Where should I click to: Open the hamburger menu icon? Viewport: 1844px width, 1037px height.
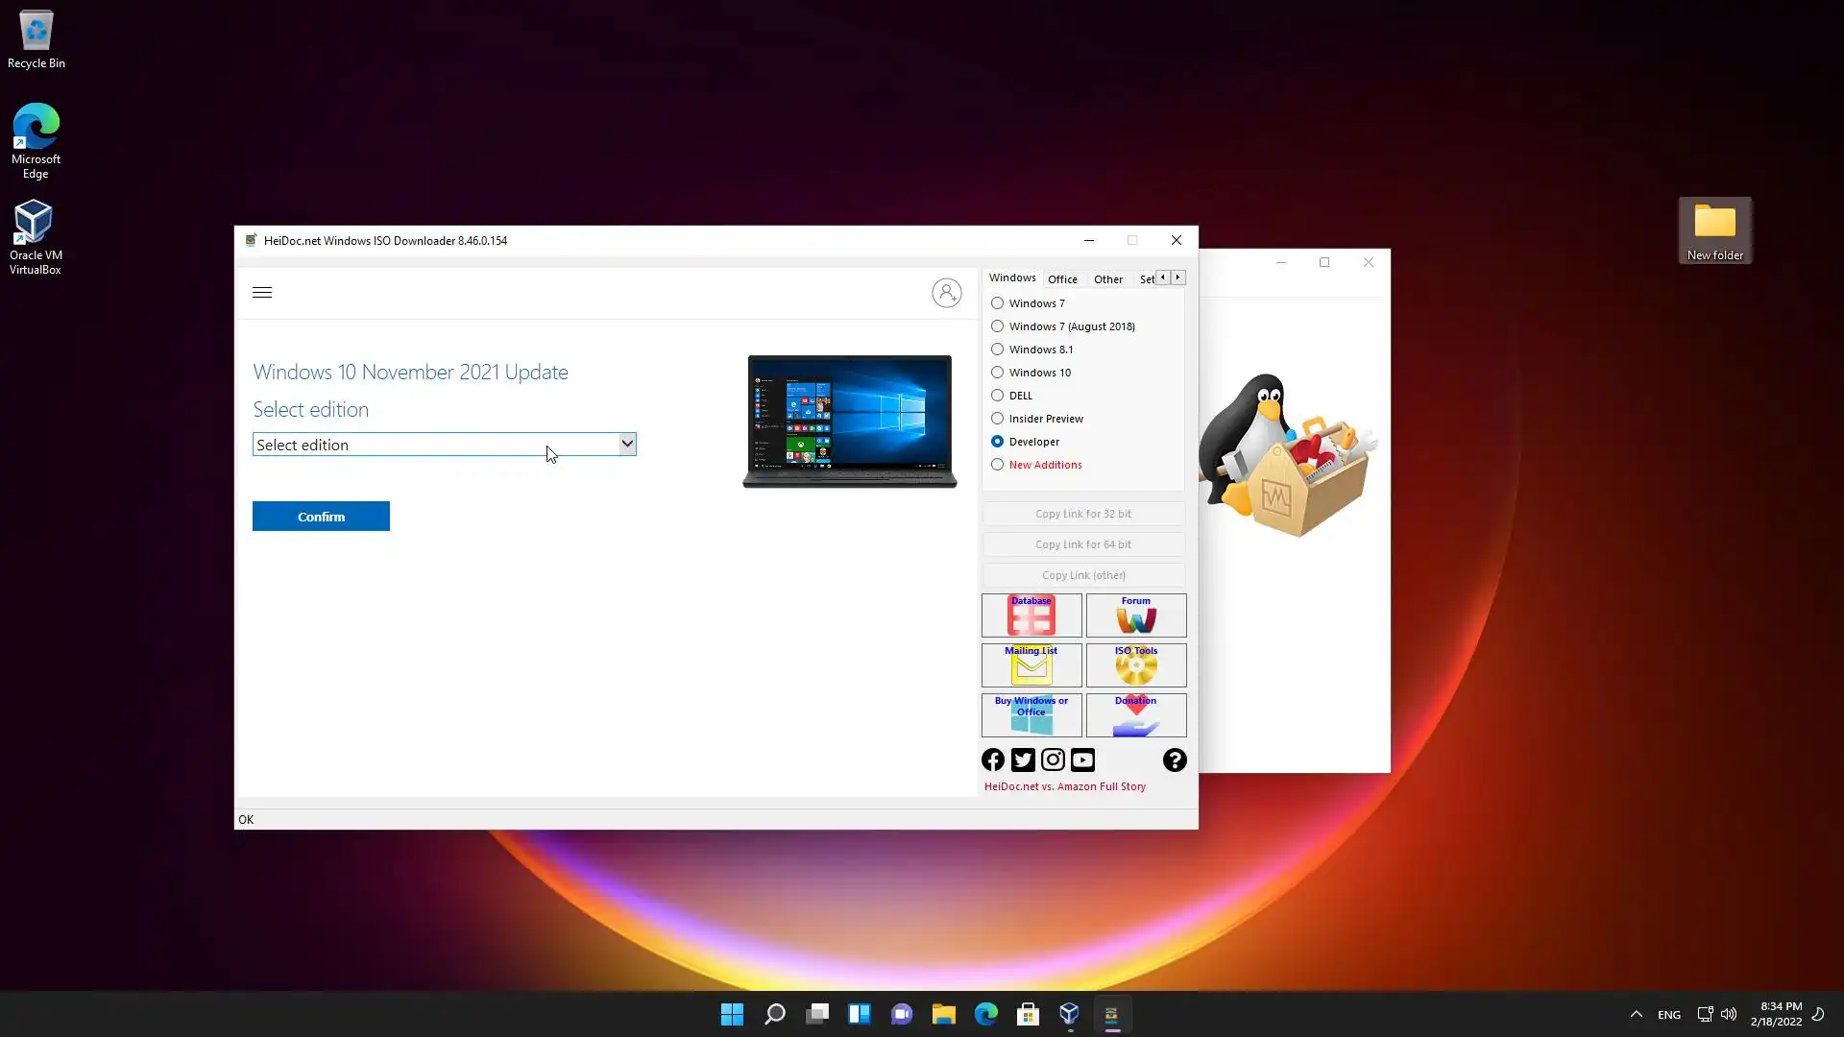[262, 293]
